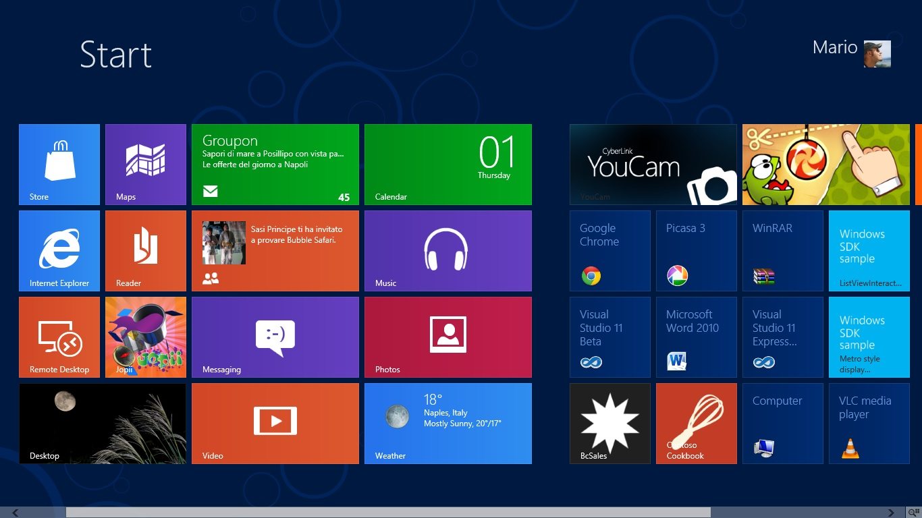Image resolution: width=922 pixels, height=518 pixels.
Task: Open the Messaging tile
Action: point(275,337)
